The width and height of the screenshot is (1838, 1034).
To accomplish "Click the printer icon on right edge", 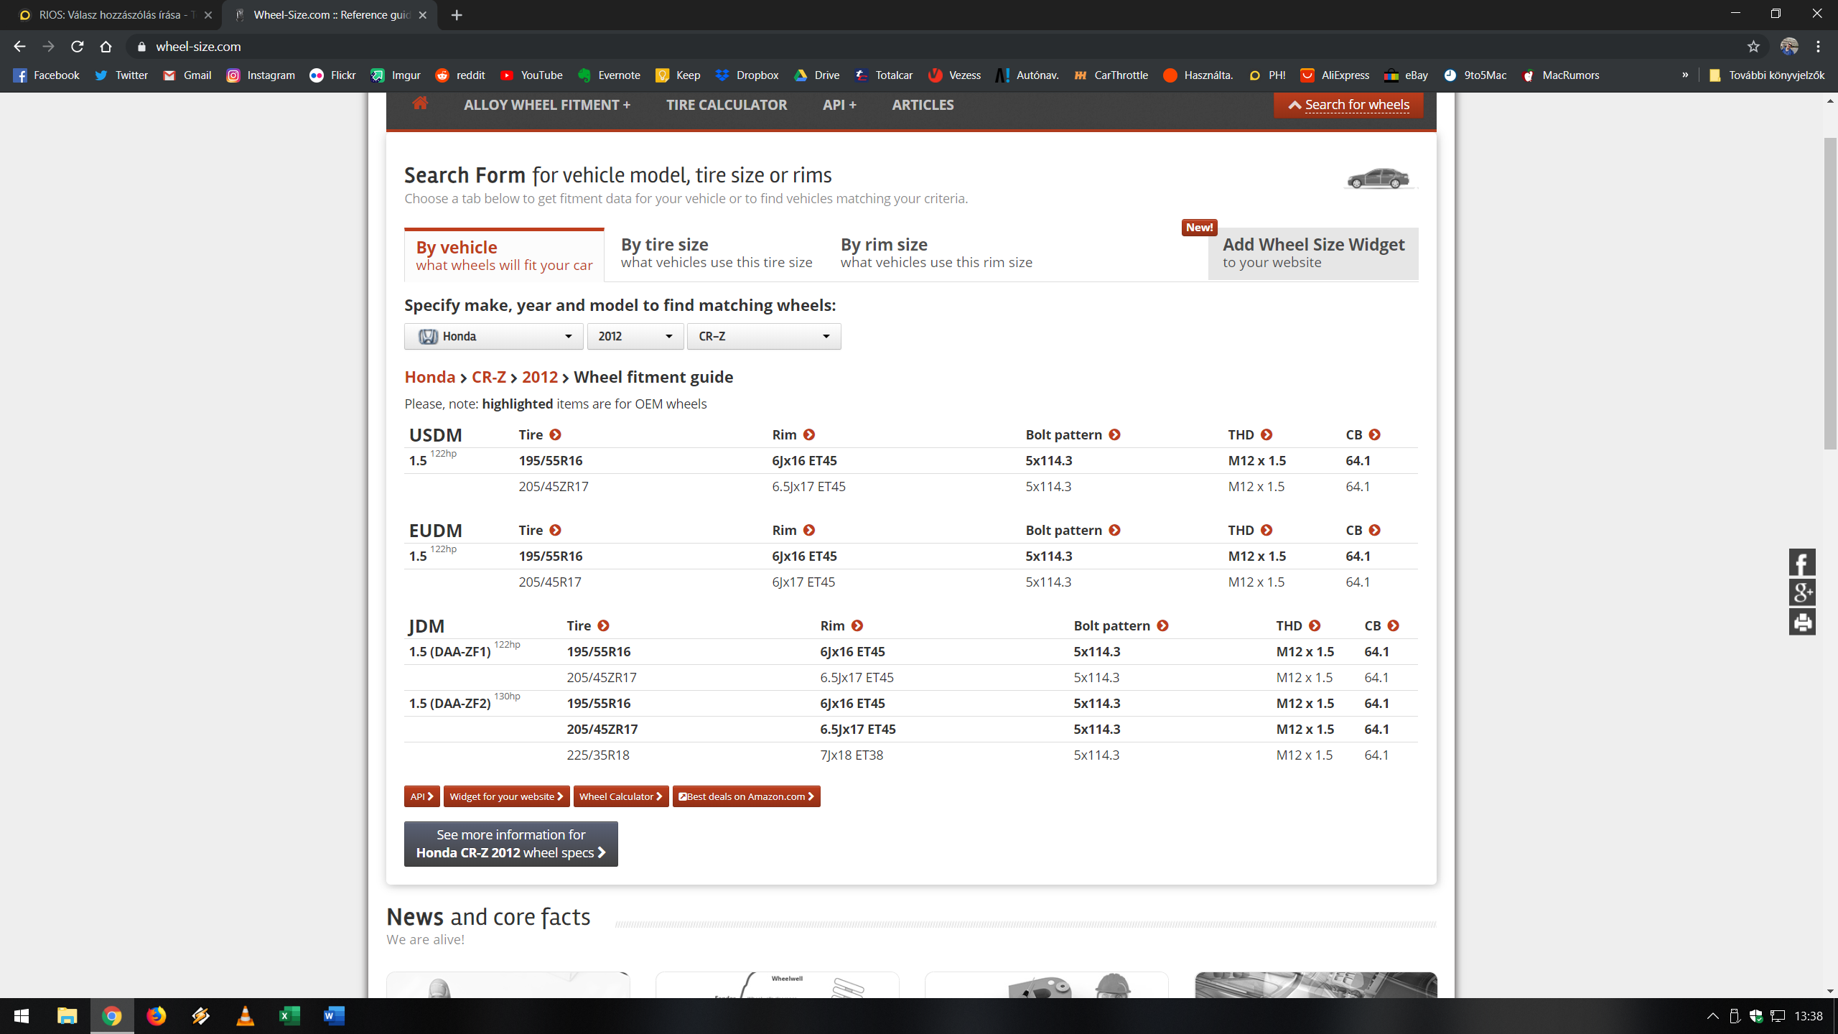I will click(x=1802, y=623).
